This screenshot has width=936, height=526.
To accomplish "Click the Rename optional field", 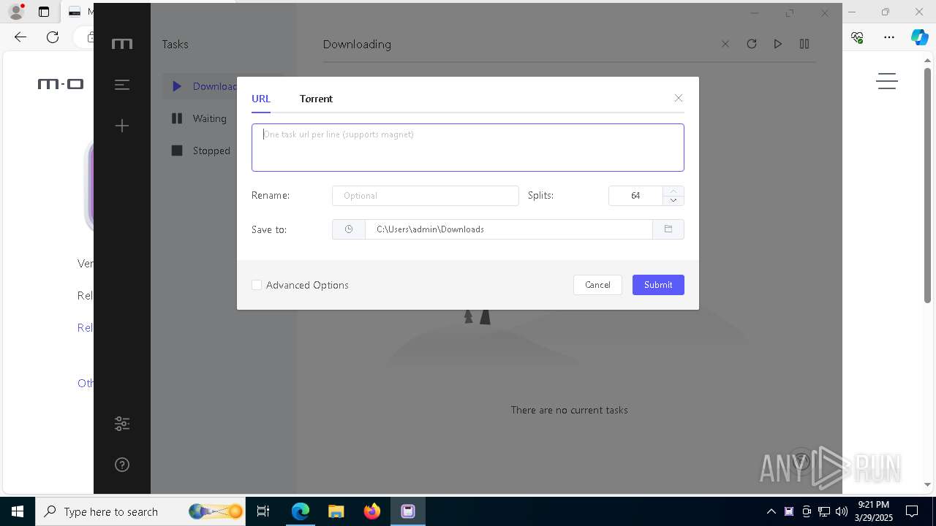I will pos(426,196).
